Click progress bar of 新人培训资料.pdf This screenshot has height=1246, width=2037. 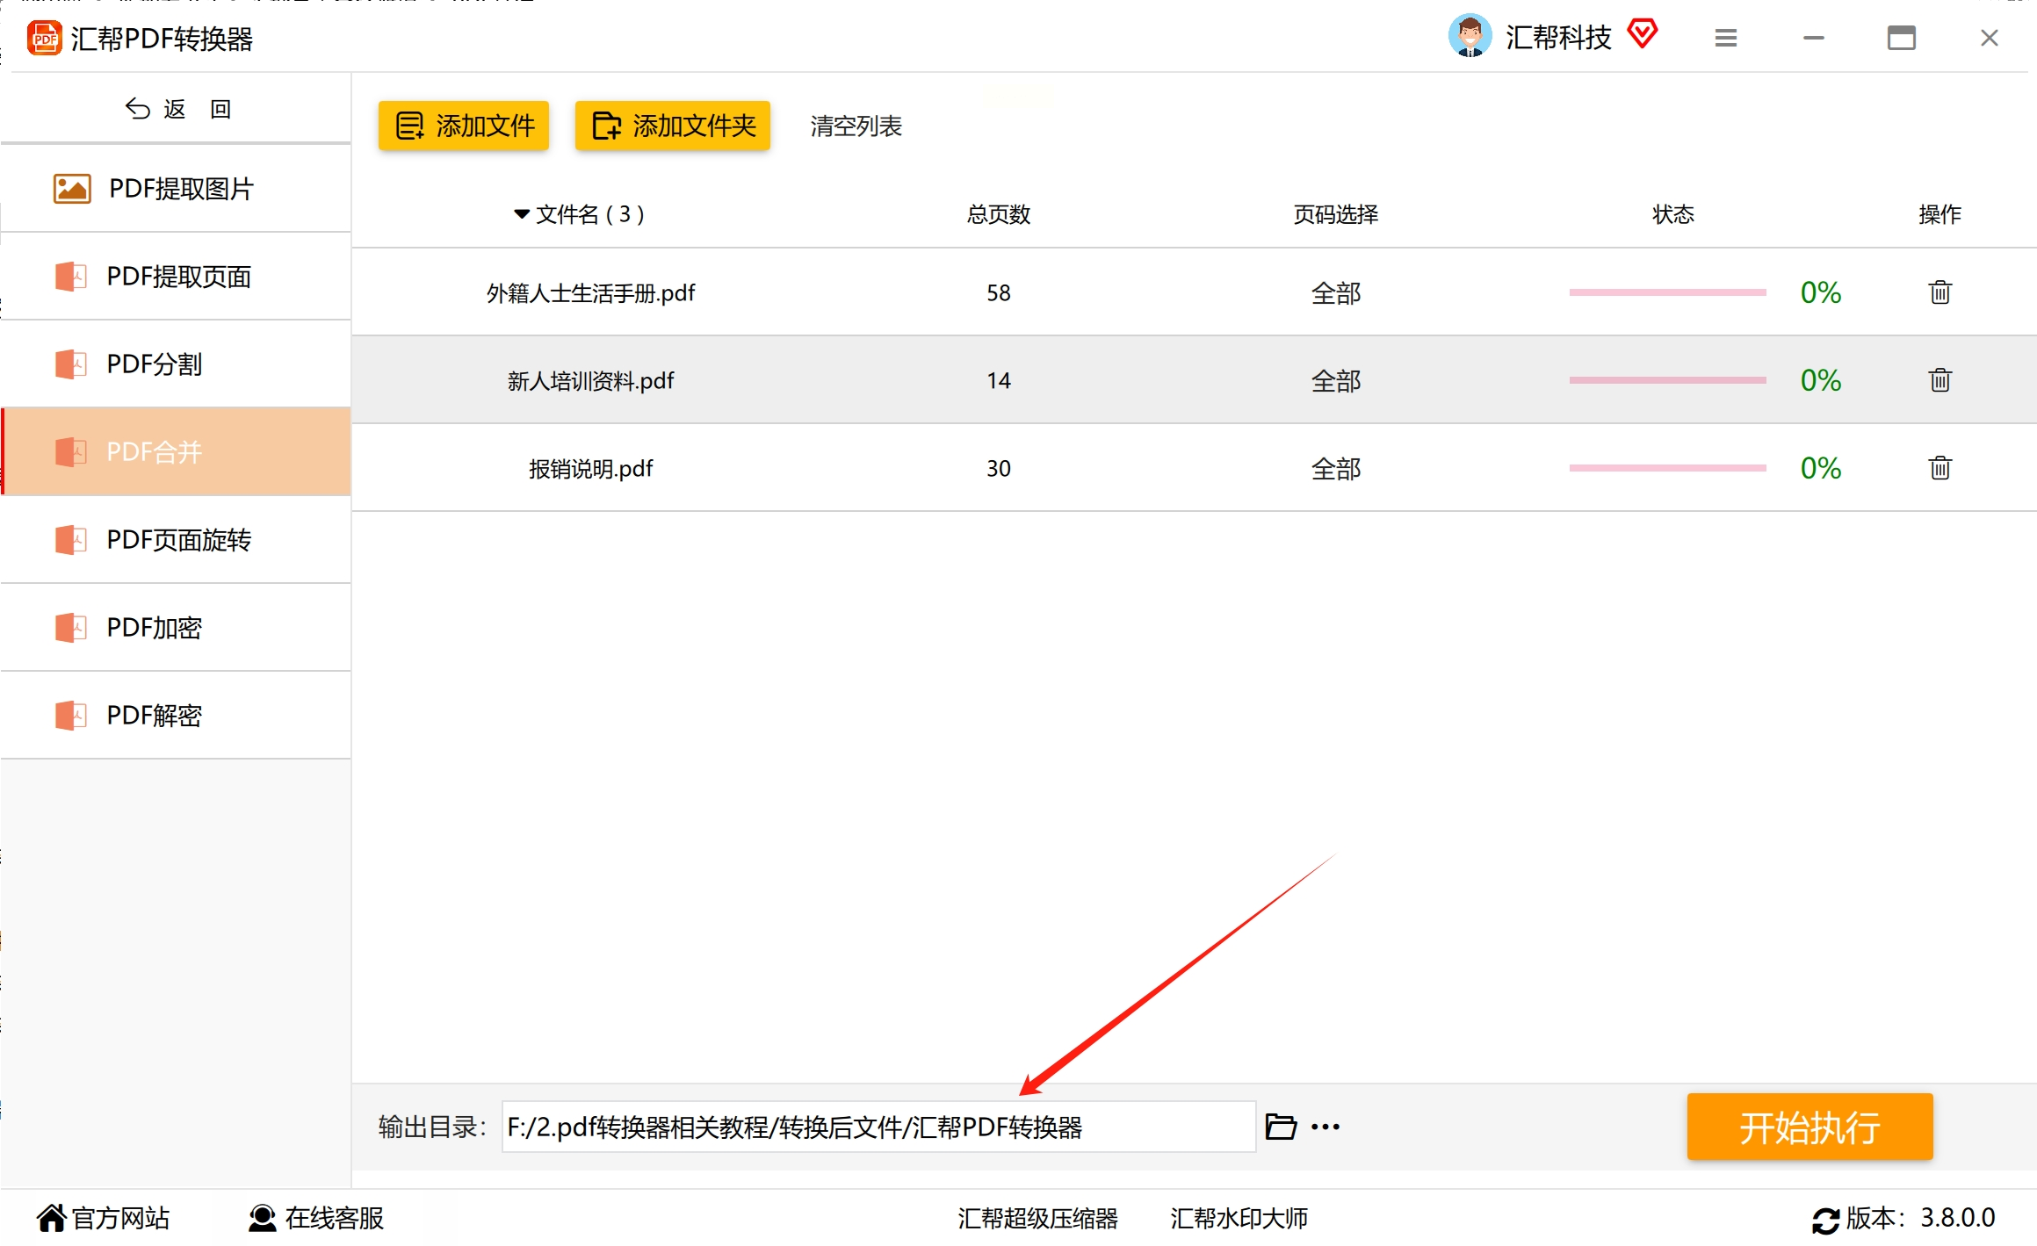1666,380
